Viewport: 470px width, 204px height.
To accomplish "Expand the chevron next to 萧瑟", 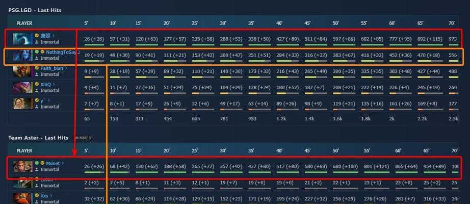I will (x=54, y=36).
